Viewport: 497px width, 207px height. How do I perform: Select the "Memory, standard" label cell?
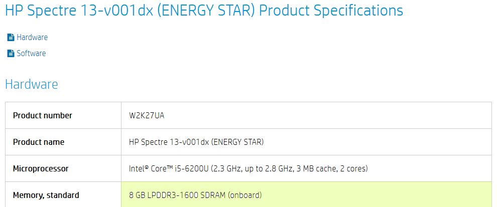point(46,195)
